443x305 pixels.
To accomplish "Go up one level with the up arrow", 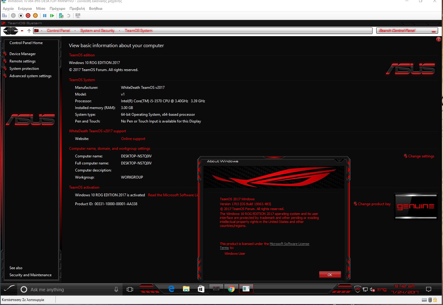I will click(29, 31).
